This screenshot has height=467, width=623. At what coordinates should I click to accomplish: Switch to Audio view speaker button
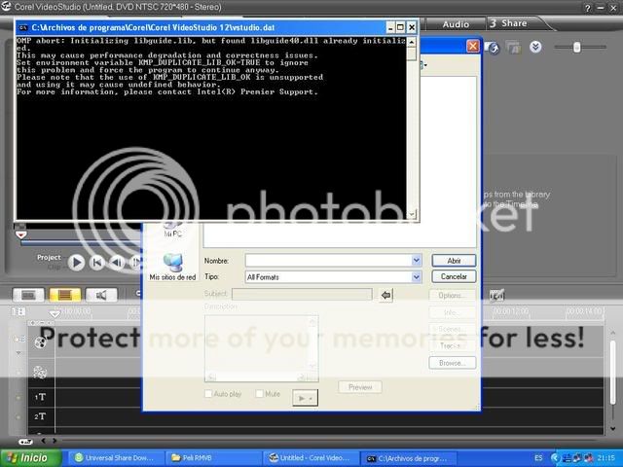101,295
